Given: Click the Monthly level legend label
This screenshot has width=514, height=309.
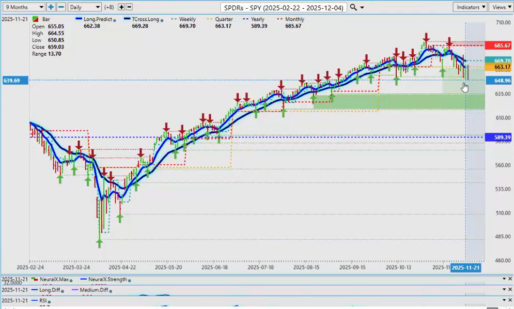Looking at the screenshot, I should pos(294,19).
